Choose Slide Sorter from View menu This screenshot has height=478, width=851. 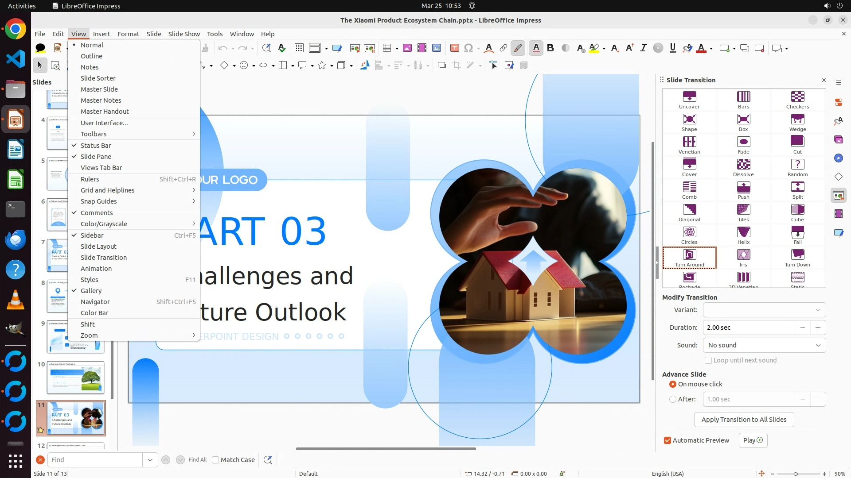click(98, 78)
